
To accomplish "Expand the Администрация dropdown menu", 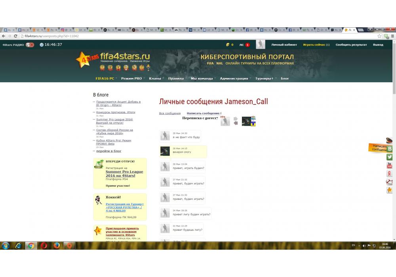I will click(x=234, y=78).
